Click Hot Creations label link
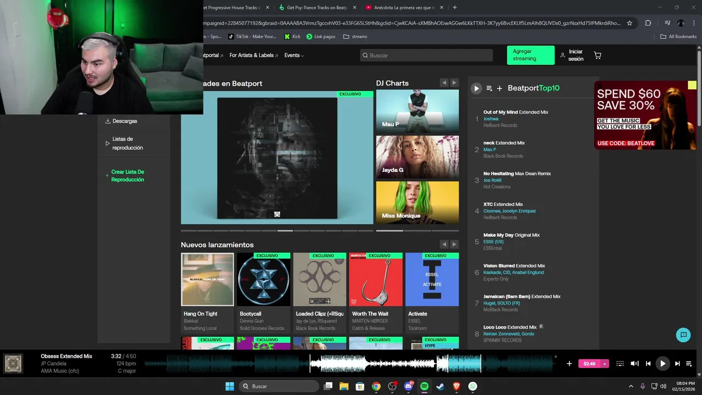702x395 pixels. [497, 187]
